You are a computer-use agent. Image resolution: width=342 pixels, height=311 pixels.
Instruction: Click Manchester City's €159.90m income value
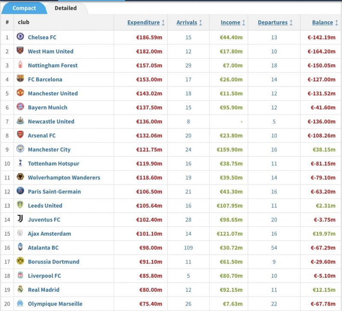230,150
